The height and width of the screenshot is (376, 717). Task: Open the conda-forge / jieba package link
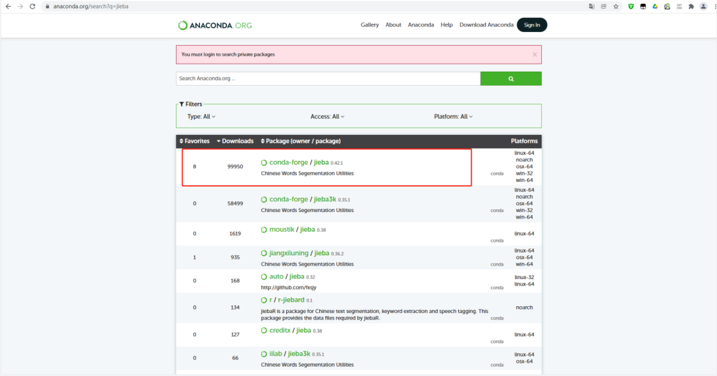click(320, 162)
